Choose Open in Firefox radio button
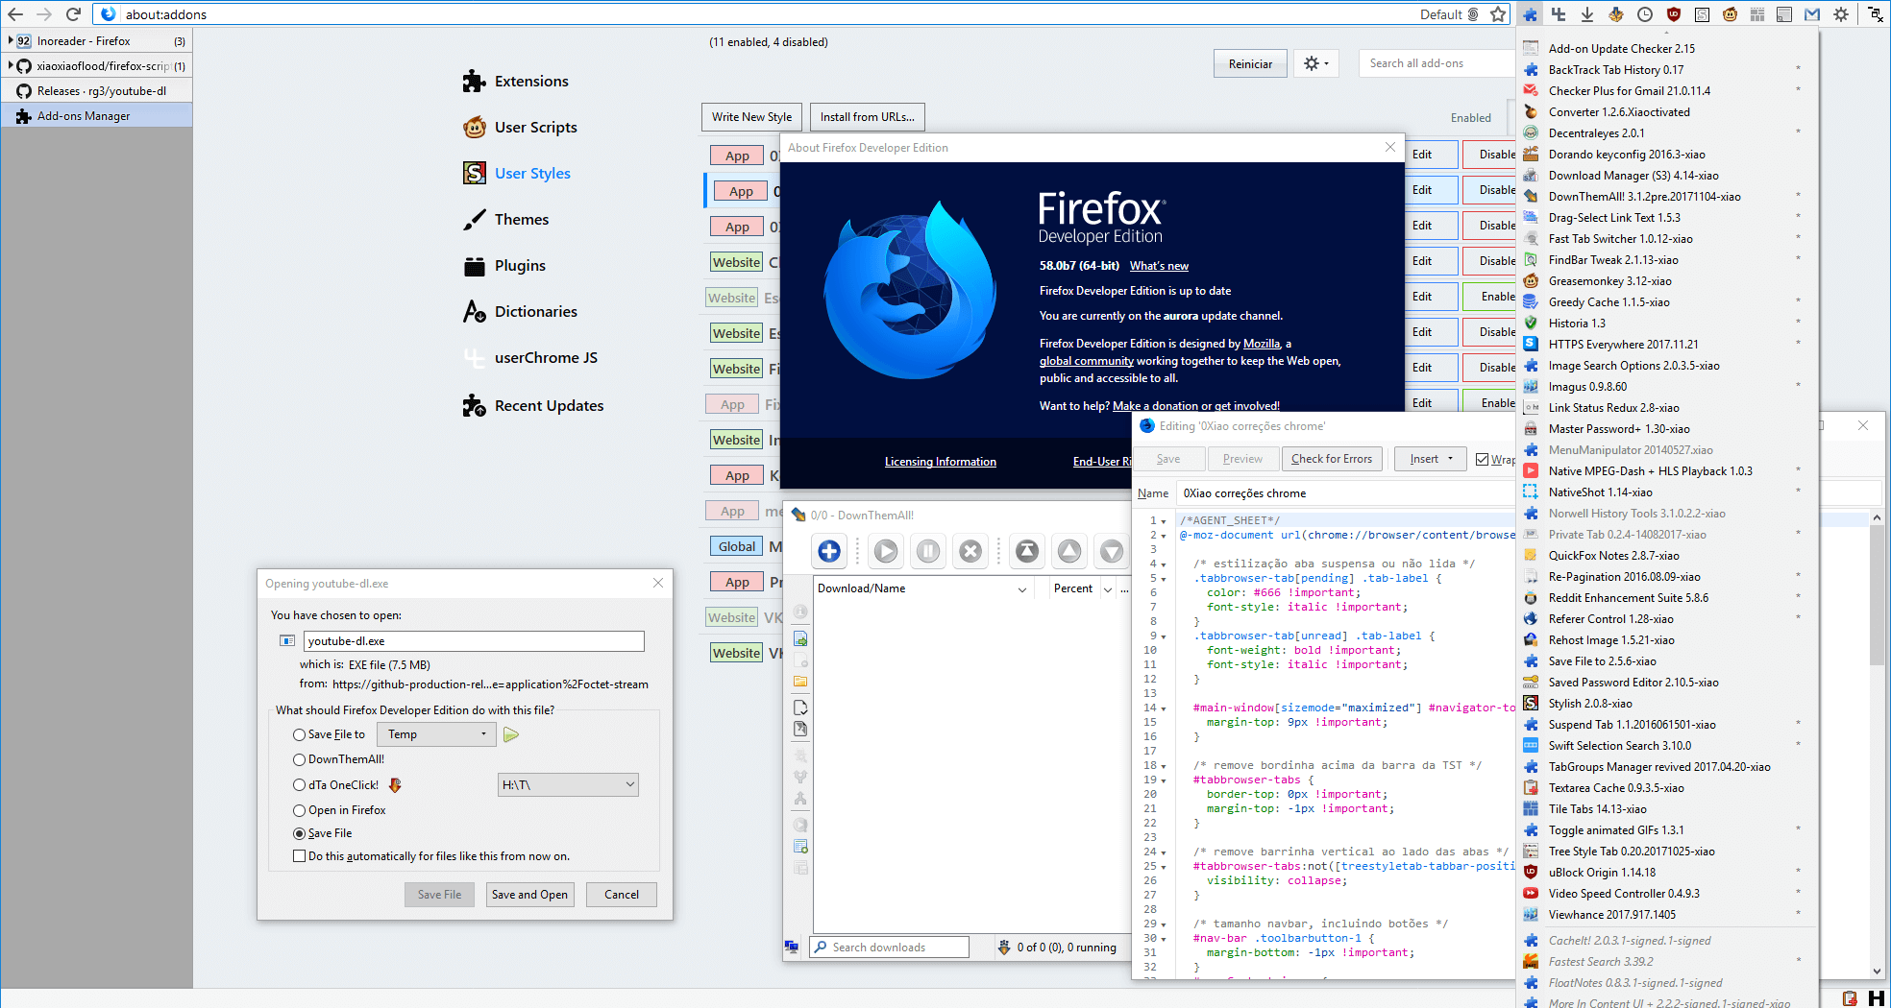Screen dimensions: 1891x1008 tap(299, 810)
